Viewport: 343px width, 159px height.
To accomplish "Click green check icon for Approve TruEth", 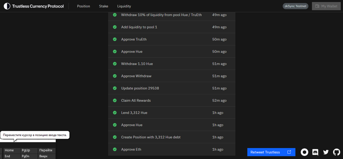I will (x=115, y=39).
